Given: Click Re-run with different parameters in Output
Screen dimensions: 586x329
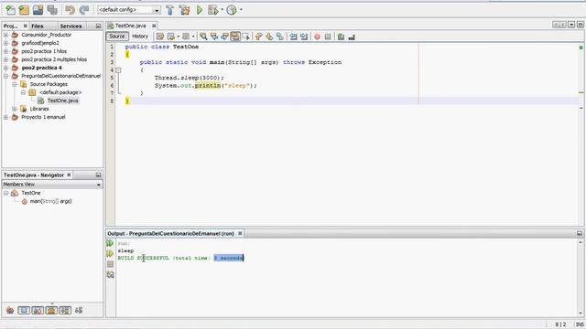Looking at the screenshot, I should click(110, 254).
